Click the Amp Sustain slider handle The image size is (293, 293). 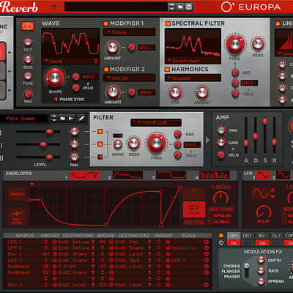point(264,122)
